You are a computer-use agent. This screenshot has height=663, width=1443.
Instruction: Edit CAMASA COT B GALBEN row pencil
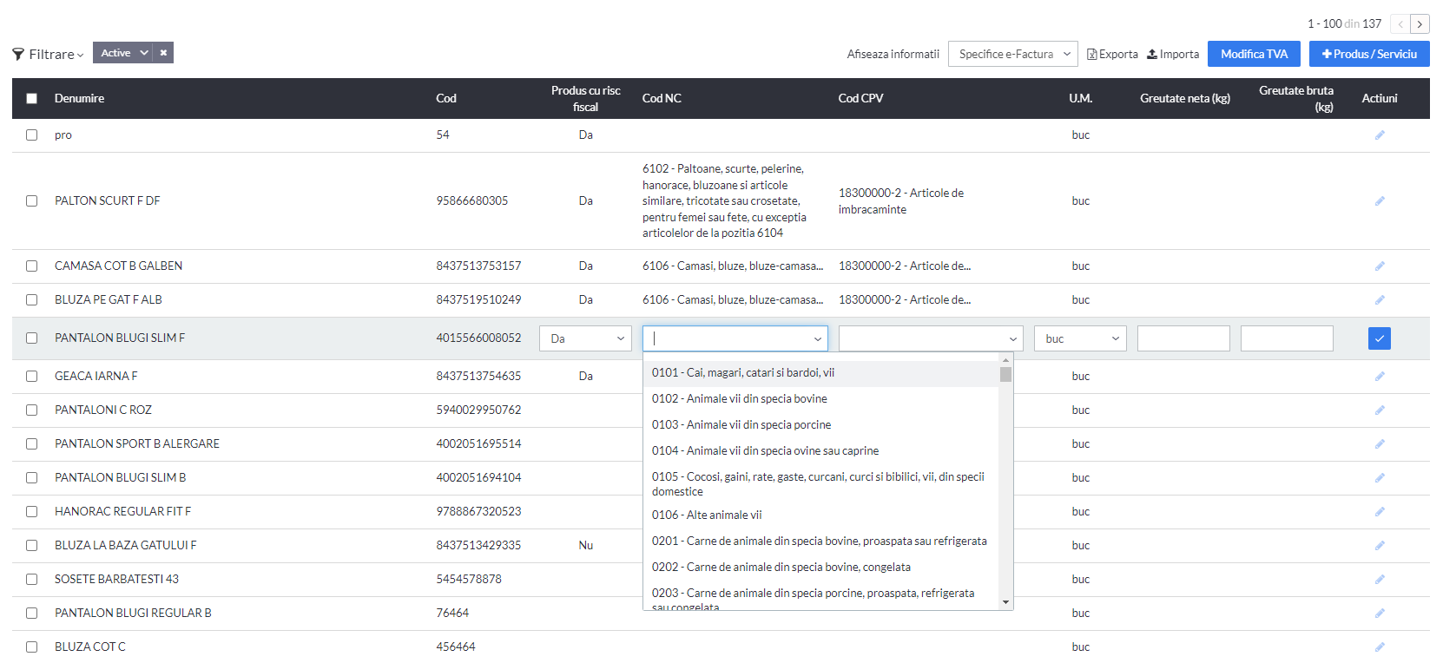click(1379, 266)
